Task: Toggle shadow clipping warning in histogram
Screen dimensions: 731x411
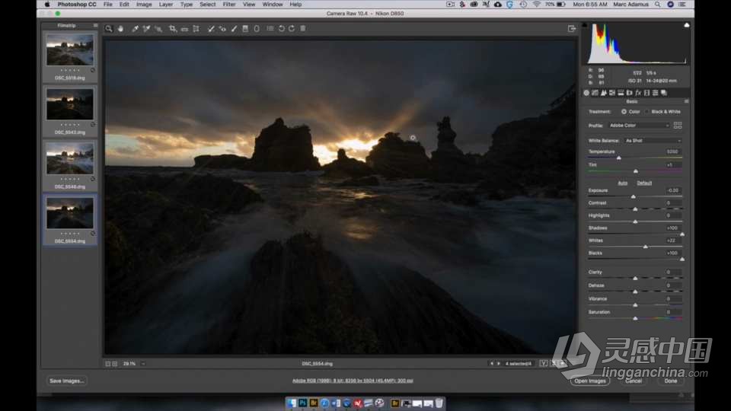Action: click(585, 25)
